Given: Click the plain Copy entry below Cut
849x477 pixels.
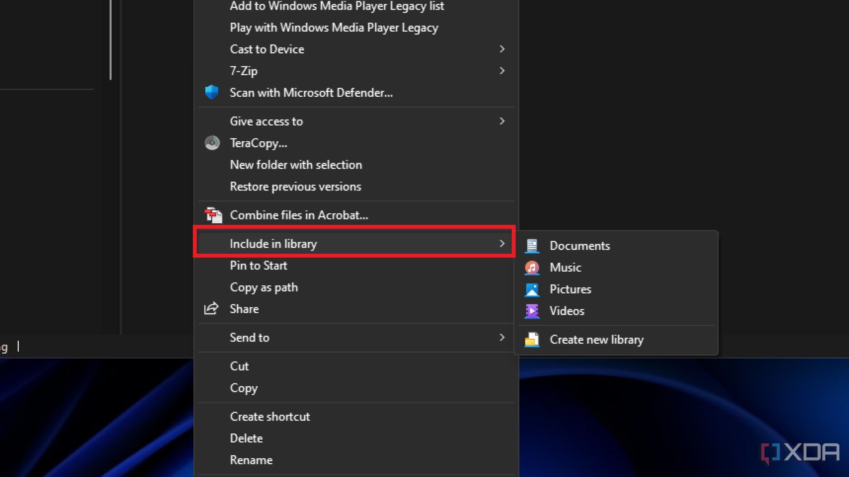Looking at the screenshot, I should pos(356,388).
